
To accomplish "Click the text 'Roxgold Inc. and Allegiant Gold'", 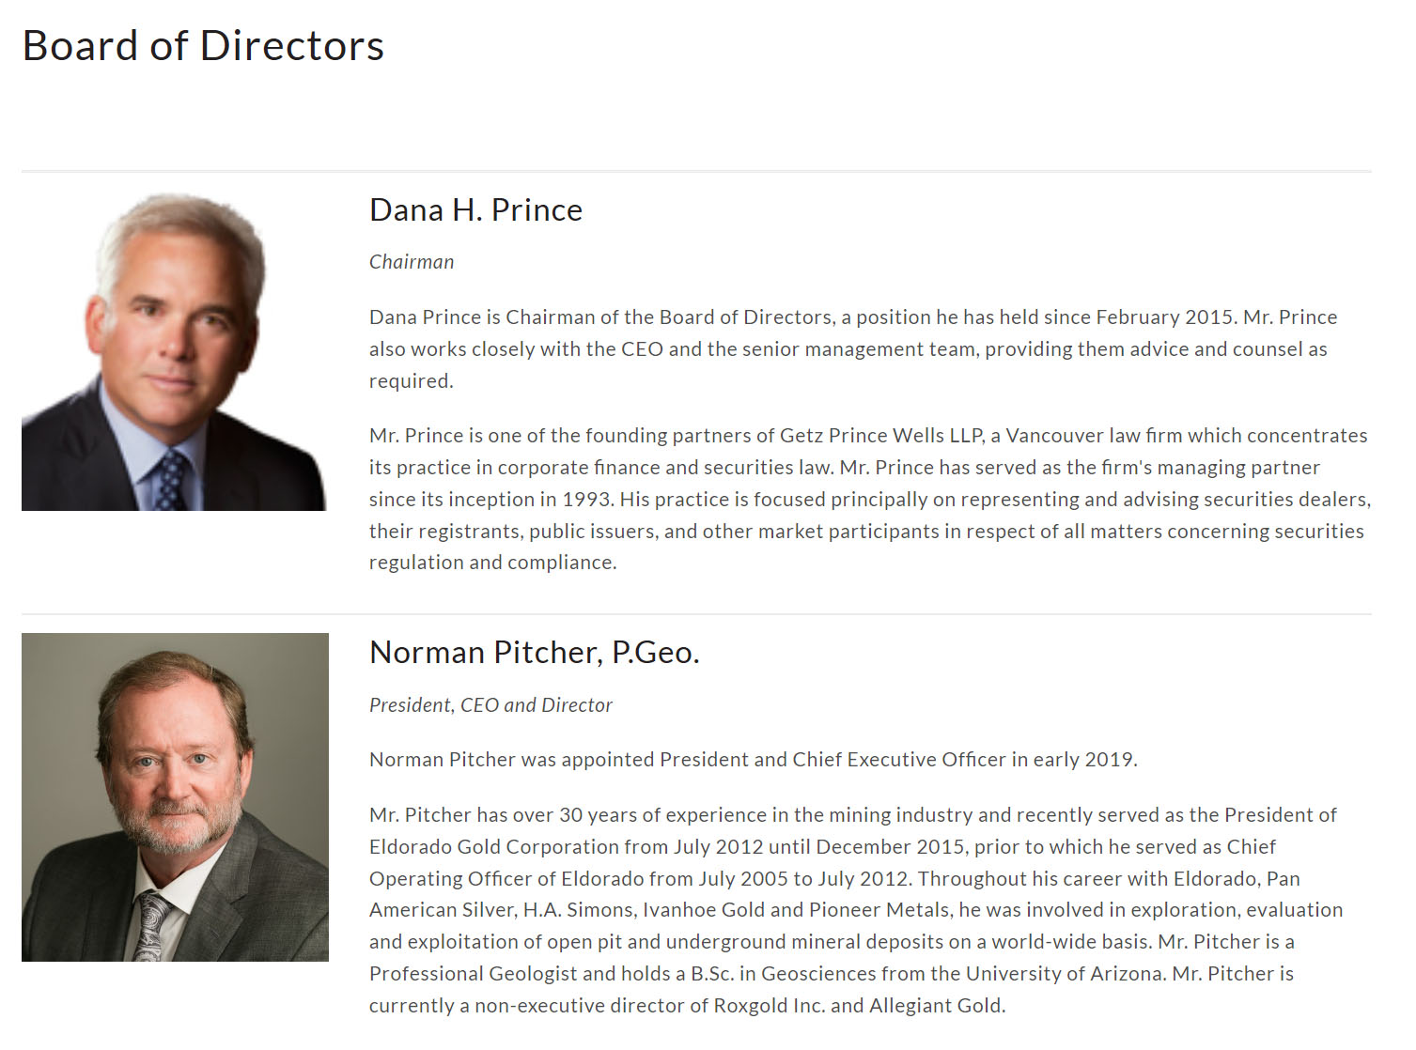I will coord(858,1006).
